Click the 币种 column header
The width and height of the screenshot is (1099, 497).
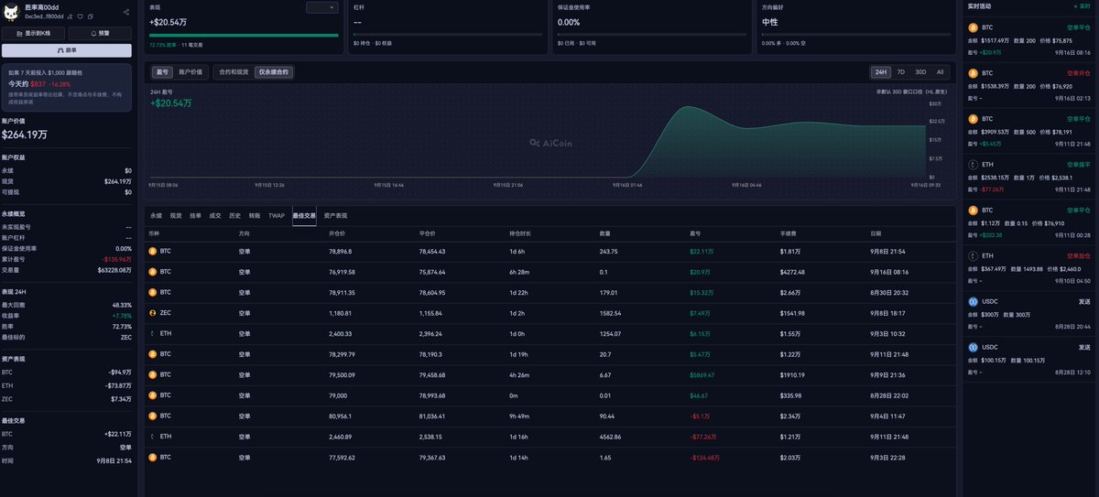155,234
